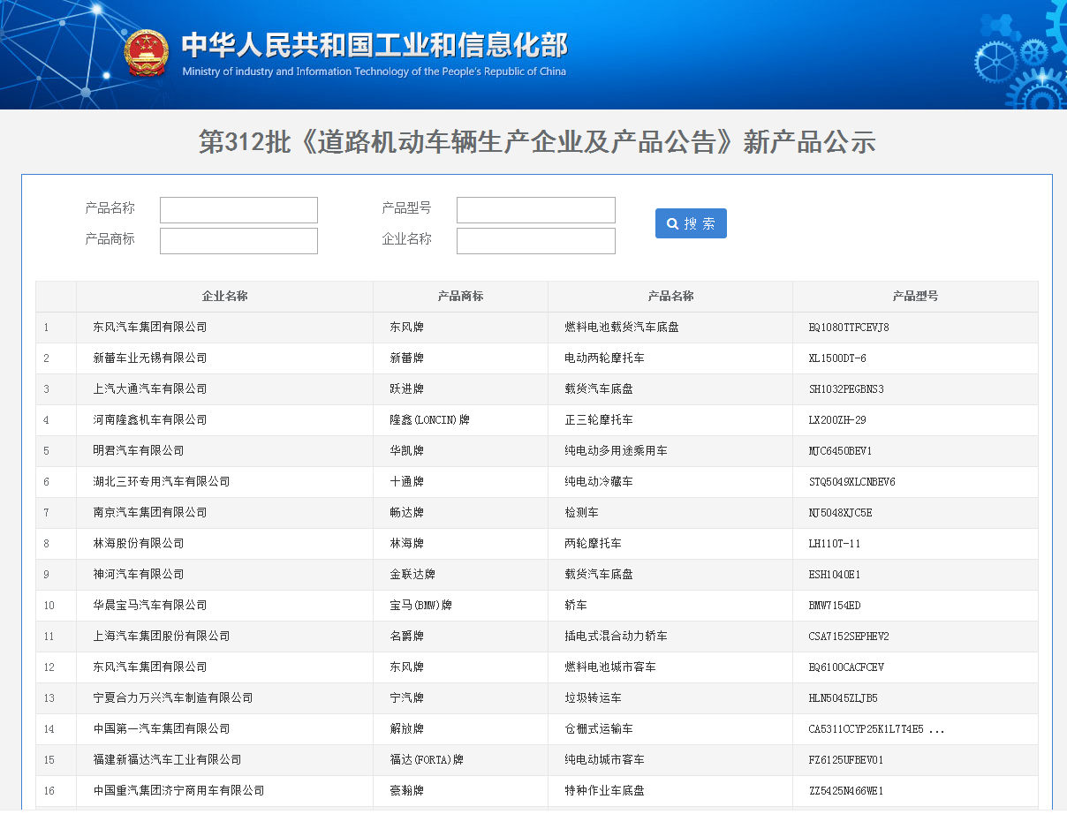Click model number HLN5045ZLJB5
This screenshot has height=814, width=1067.
[x=843, y=698]
